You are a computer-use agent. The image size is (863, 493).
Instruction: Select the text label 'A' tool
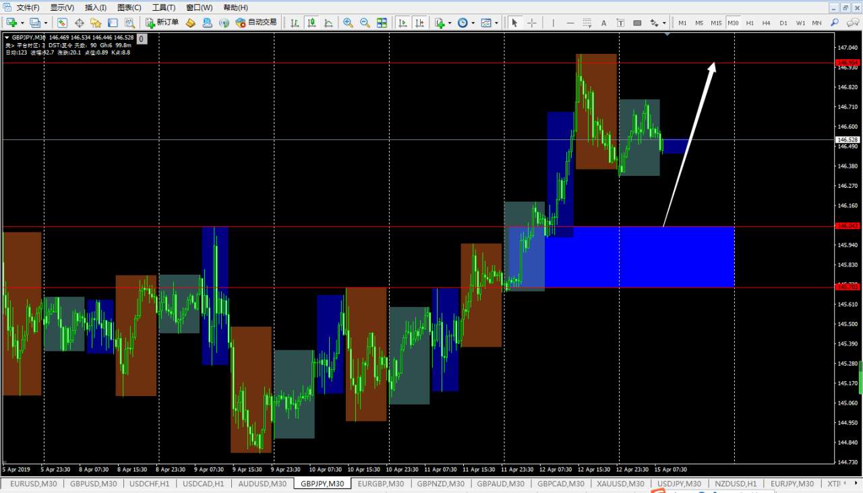pyautogui.click(x=603, y=23)
